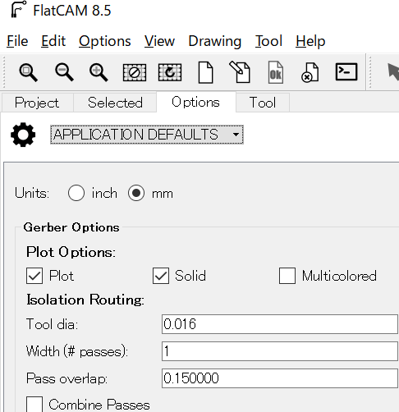Switch to the Selected tab

(115, 103)
